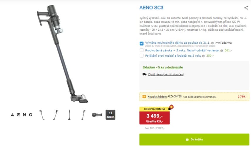
Task: Add the product with Do košíku button
Action: tap(194, 139)
